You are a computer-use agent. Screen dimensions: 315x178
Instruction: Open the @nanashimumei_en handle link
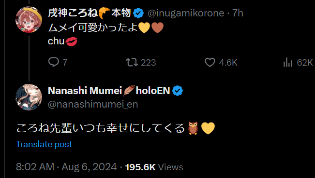(x=93, y=105)
